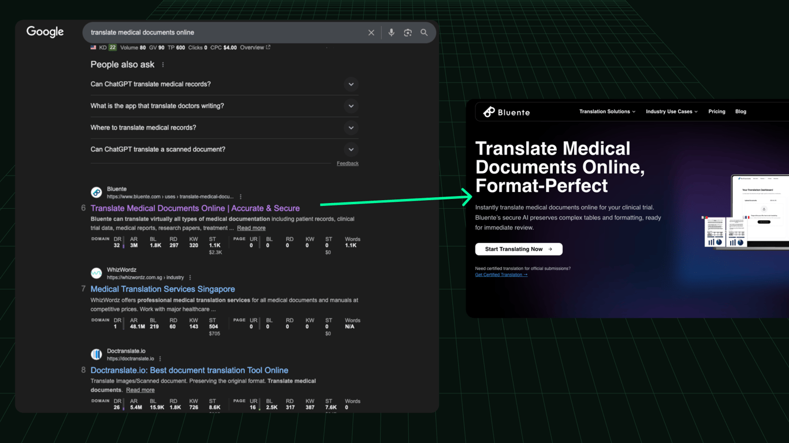Open more options for the Doctranslate.io result
Viewport: 789px width, 443px height.
pos(160,359)
